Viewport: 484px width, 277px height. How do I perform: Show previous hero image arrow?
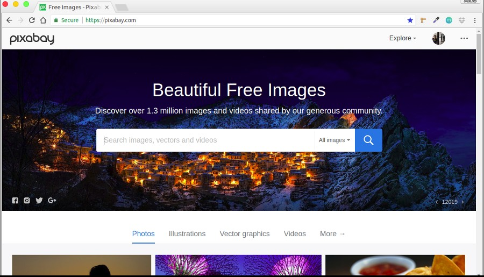437,202
